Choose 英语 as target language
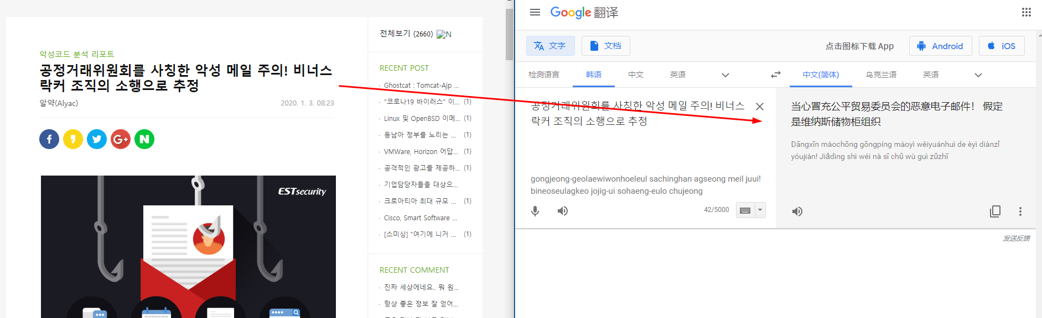Screen dimensions: 1042x318 coord(931,75)
